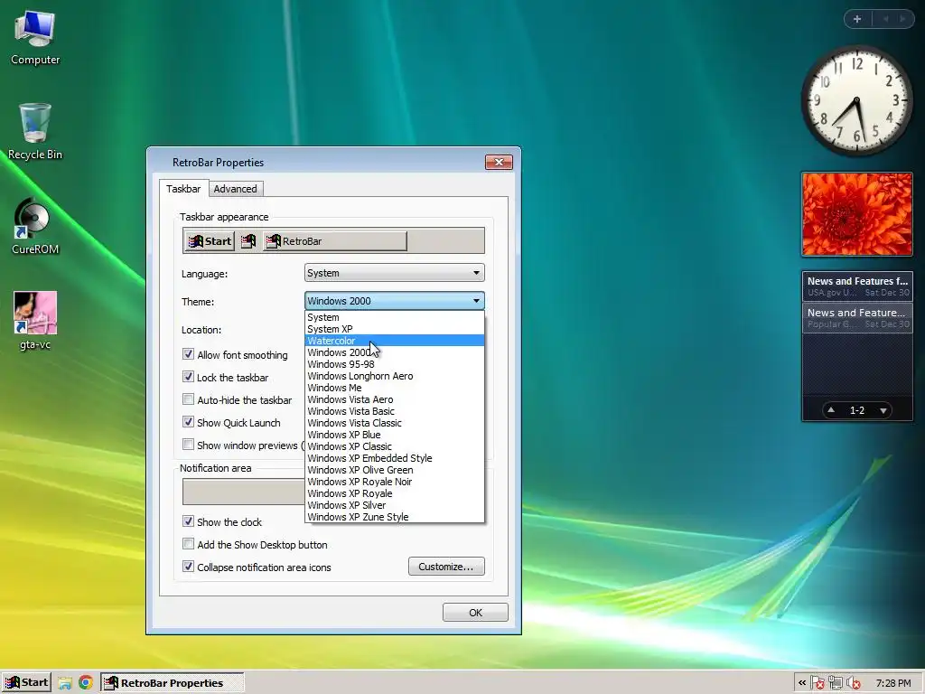This screenshot has height=694, width=925.
Task: Launch Chrome from the quick launch
Action: click(86, 683)
